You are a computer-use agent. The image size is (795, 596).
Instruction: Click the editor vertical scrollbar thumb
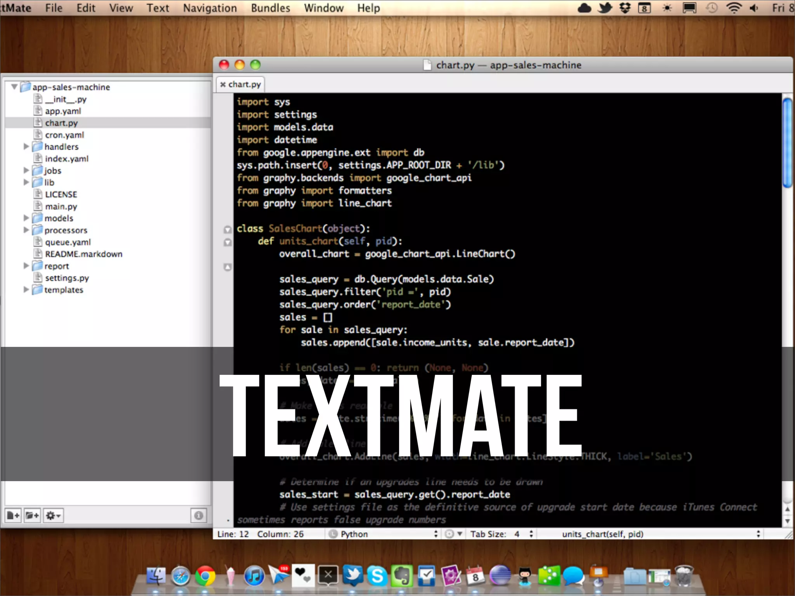(x=787, y=143)
